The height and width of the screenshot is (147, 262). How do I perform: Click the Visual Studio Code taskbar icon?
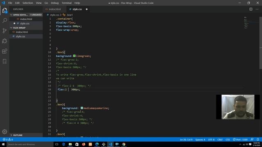click(110, 144)
